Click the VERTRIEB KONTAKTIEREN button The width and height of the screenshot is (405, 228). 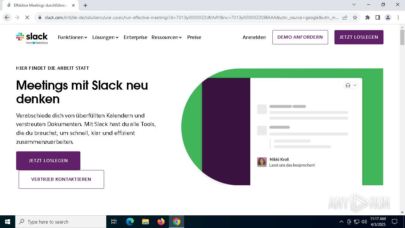tap(61, 179)
